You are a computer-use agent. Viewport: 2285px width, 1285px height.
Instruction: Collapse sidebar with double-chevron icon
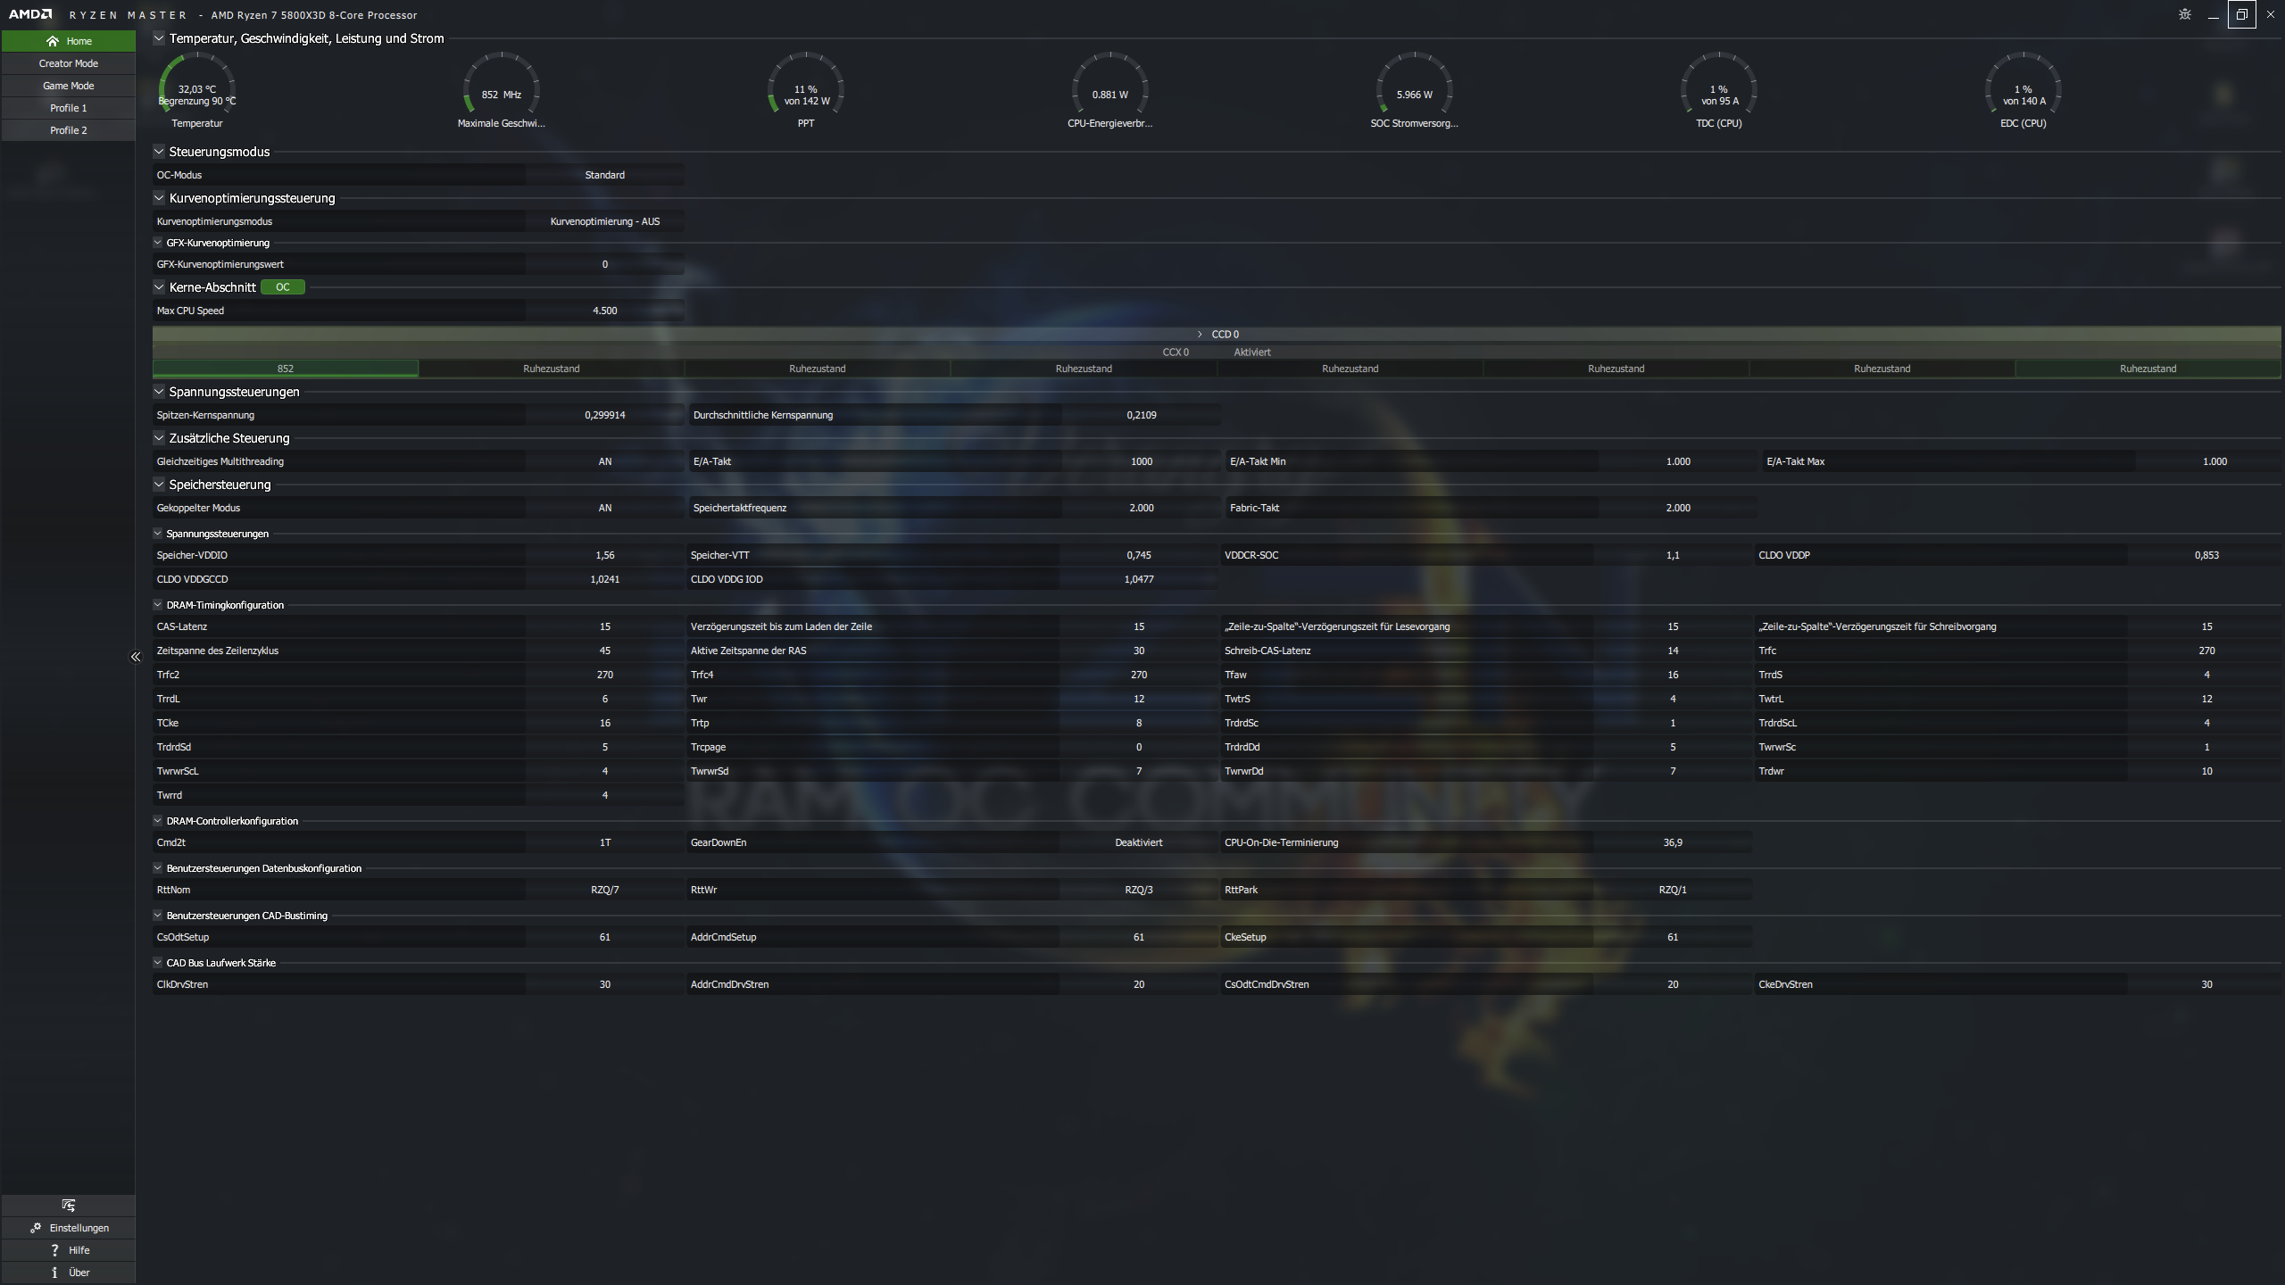136,657
